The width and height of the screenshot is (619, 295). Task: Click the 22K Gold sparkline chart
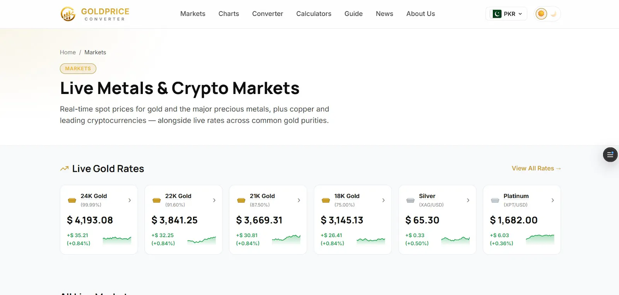[202, 240]
